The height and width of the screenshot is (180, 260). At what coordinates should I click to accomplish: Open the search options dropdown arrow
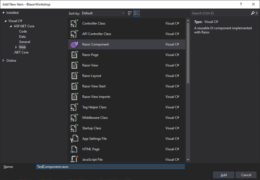pos(257,13)
